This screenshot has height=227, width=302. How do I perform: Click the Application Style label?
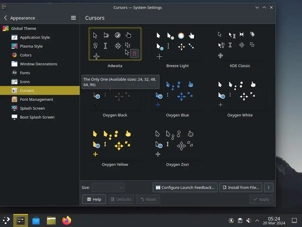point(35,37)
